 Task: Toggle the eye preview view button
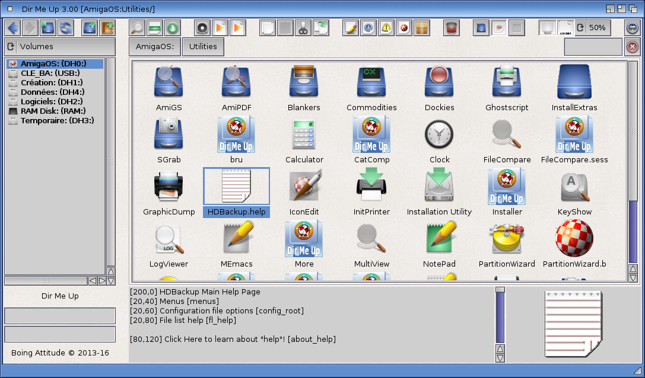click(x=499, y=27)
